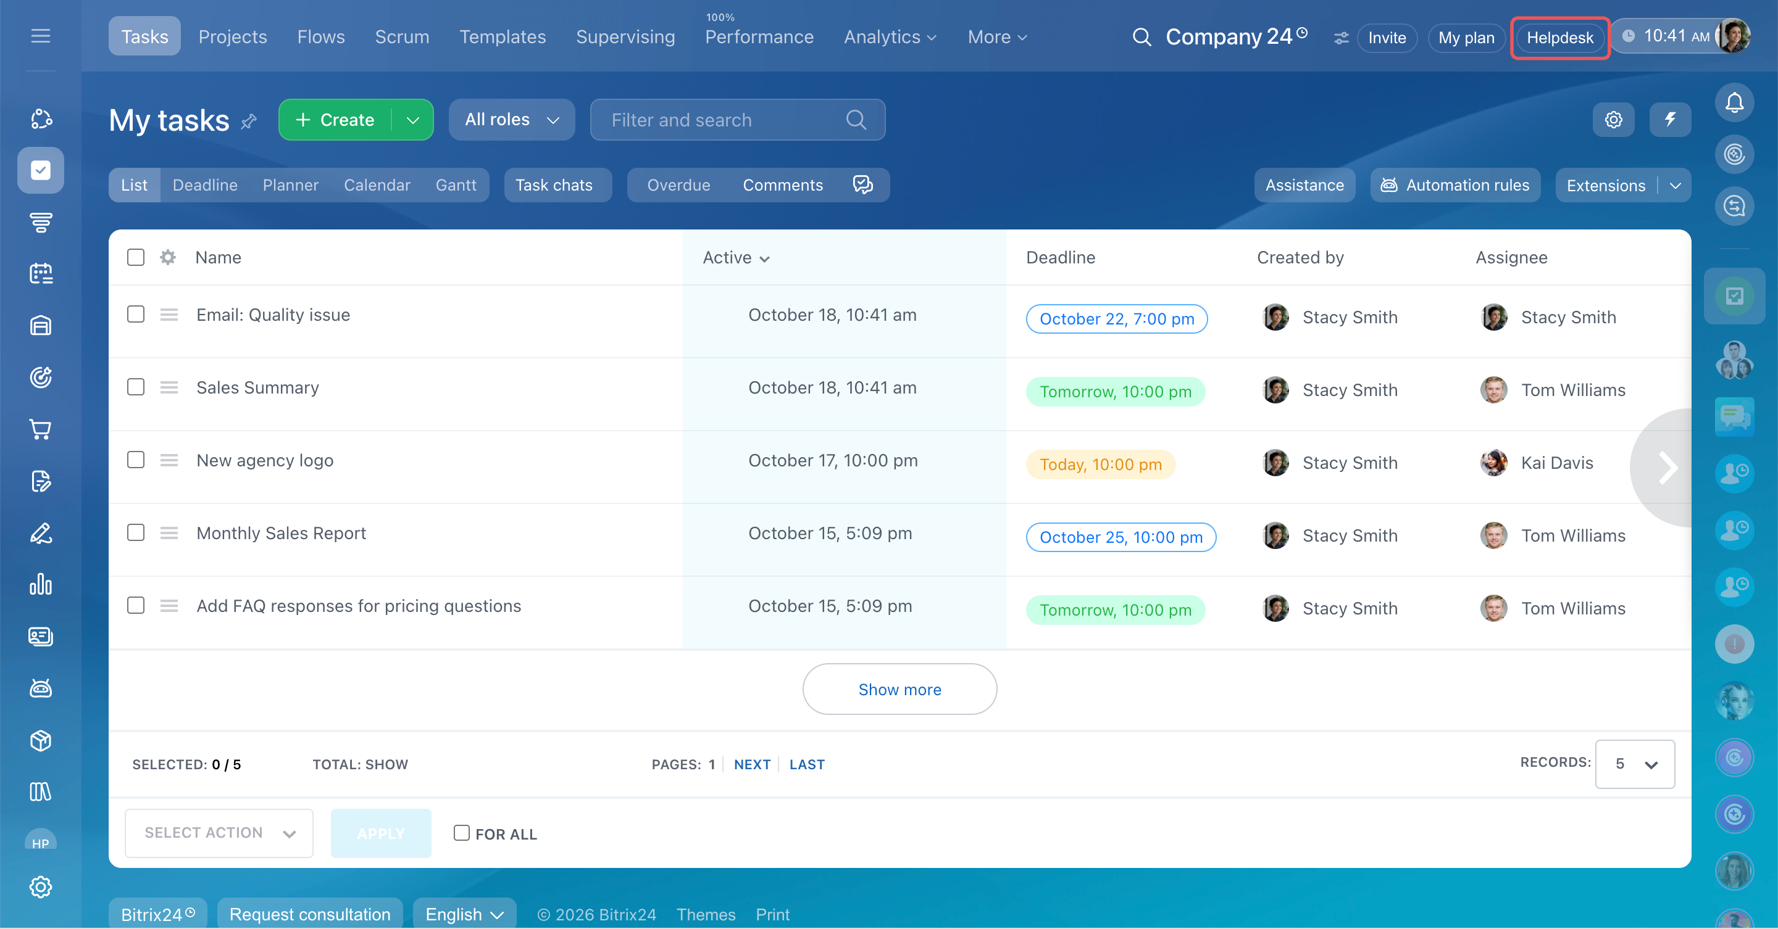1778x929 pixels.
Task: Click the lightning bolt icon button
Action: 1669,120
